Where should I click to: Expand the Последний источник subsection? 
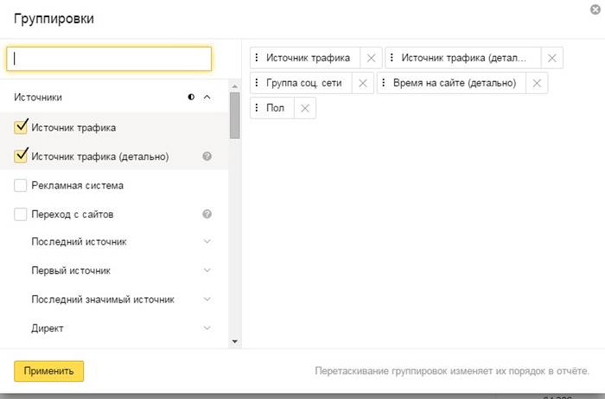[x=207, y=242]
